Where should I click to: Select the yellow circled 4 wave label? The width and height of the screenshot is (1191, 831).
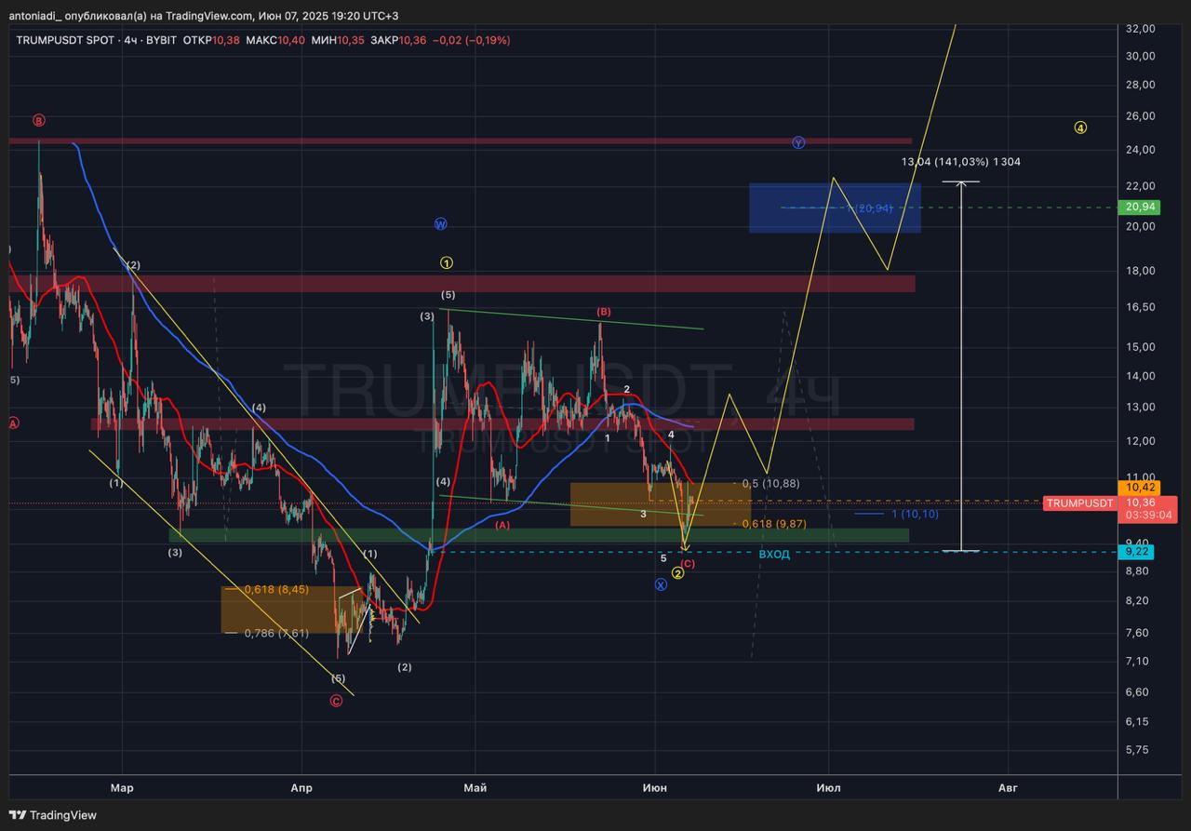[x=1080, y=127]
